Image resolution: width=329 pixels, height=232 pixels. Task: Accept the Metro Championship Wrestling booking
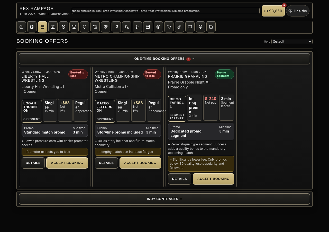pos(140,163)
